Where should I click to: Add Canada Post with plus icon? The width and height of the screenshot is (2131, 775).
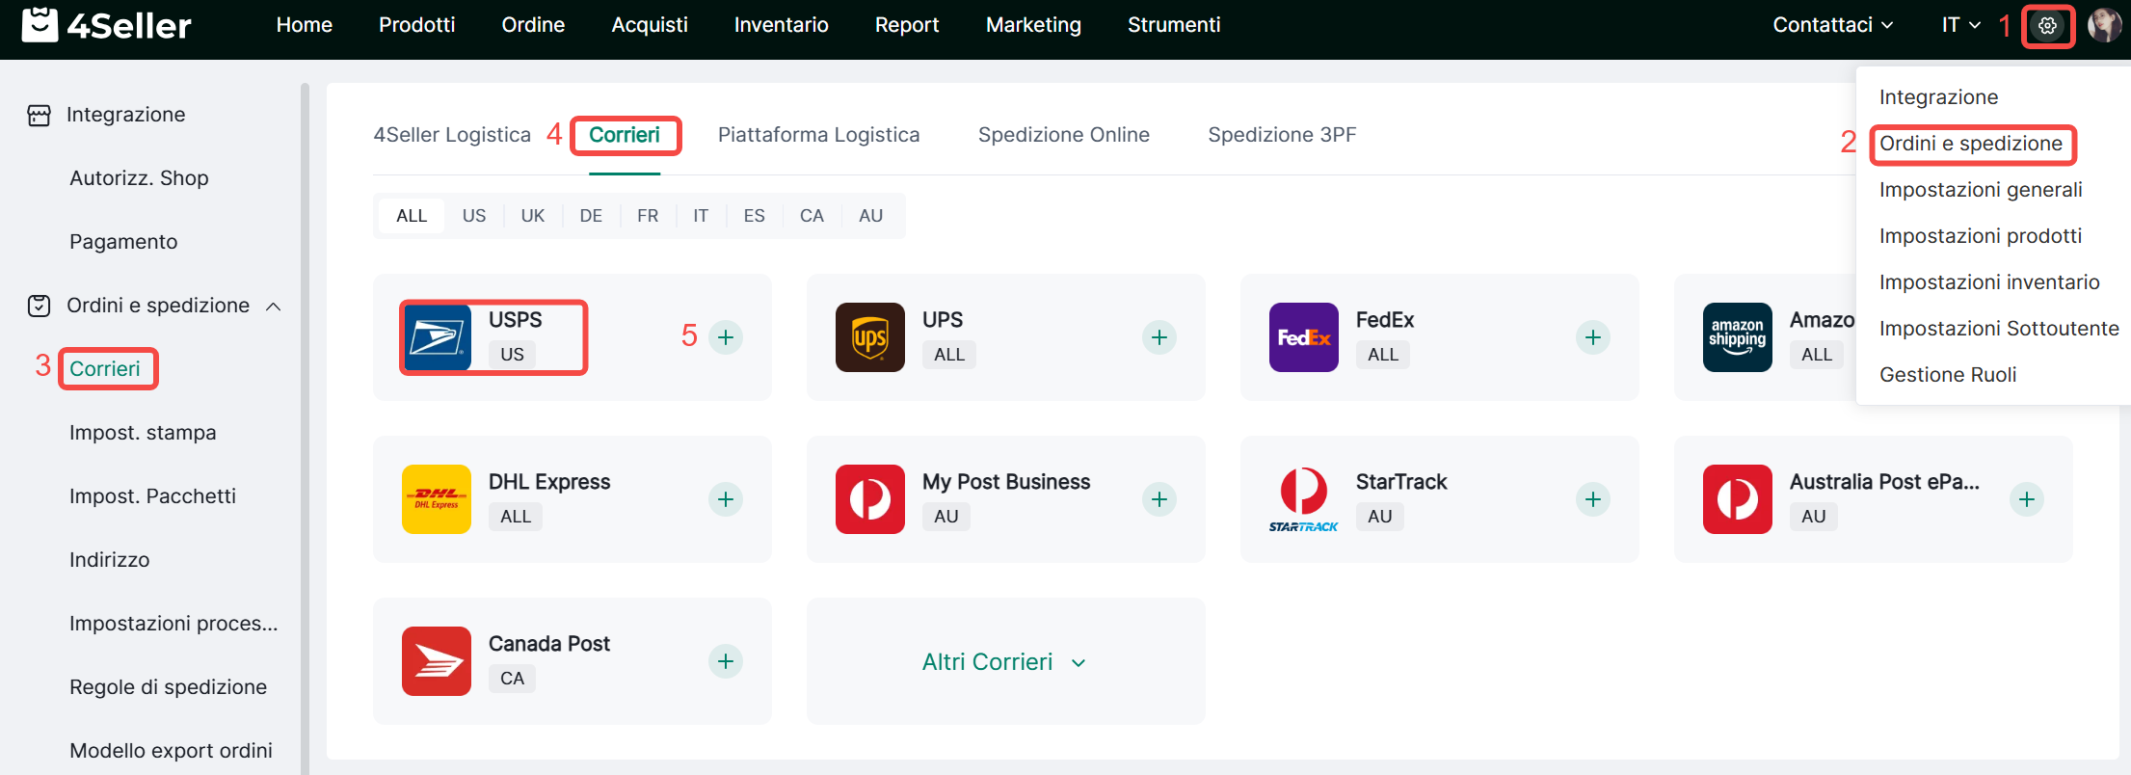point(726,661)
